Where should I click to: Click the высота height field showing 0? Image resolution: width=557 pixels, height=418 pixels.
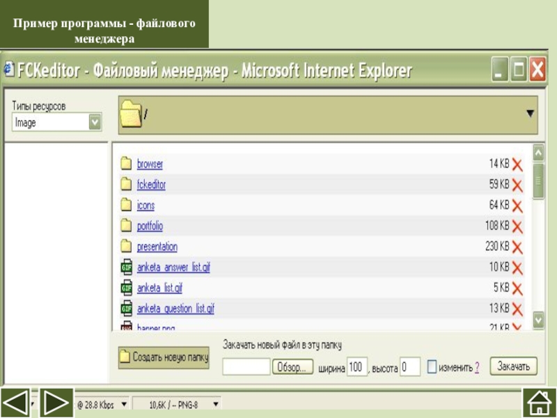click(x=410, y=367)
